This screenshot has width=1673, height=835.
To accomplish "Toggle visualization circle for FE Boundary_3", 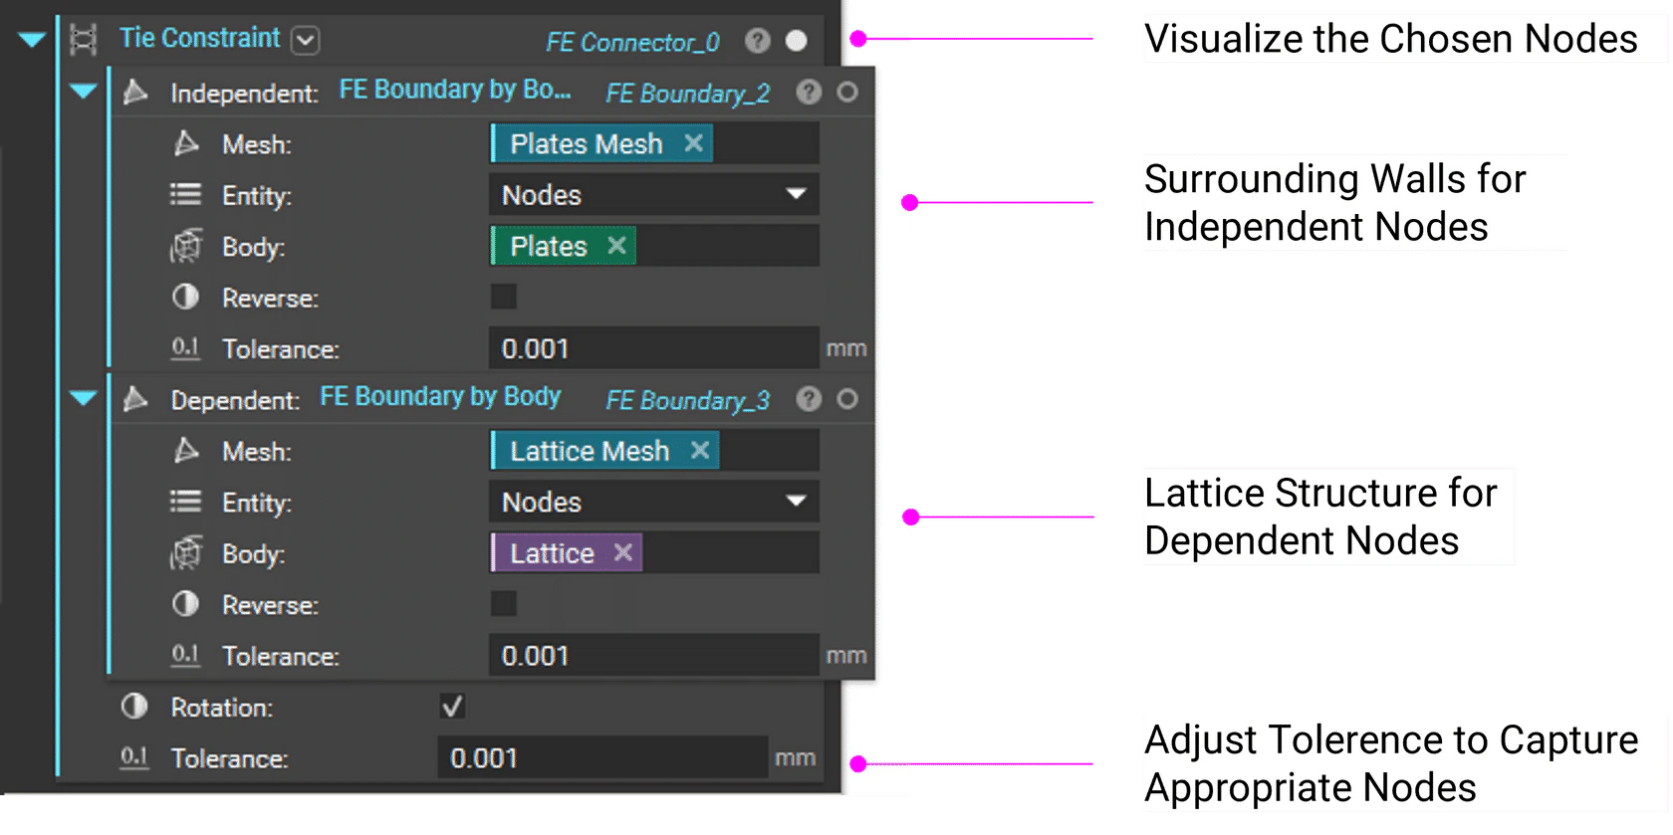I will coord(847,399).
